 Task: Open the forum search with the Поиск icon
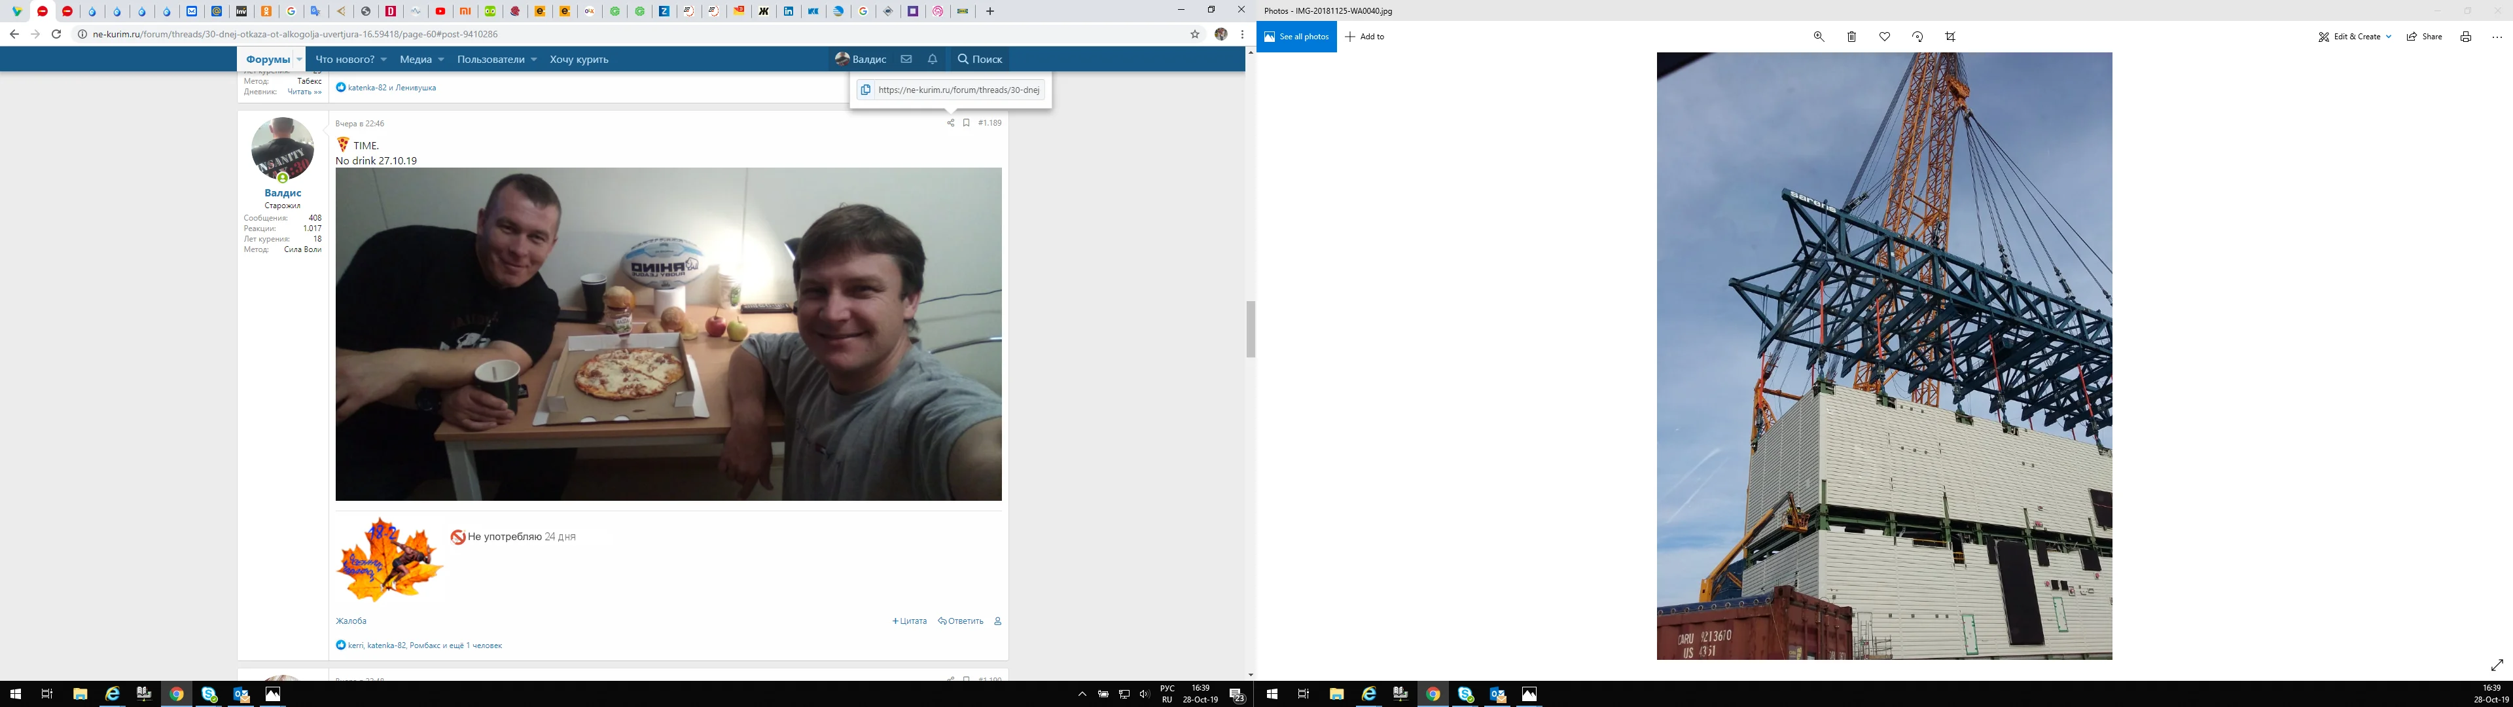[980, 59]
